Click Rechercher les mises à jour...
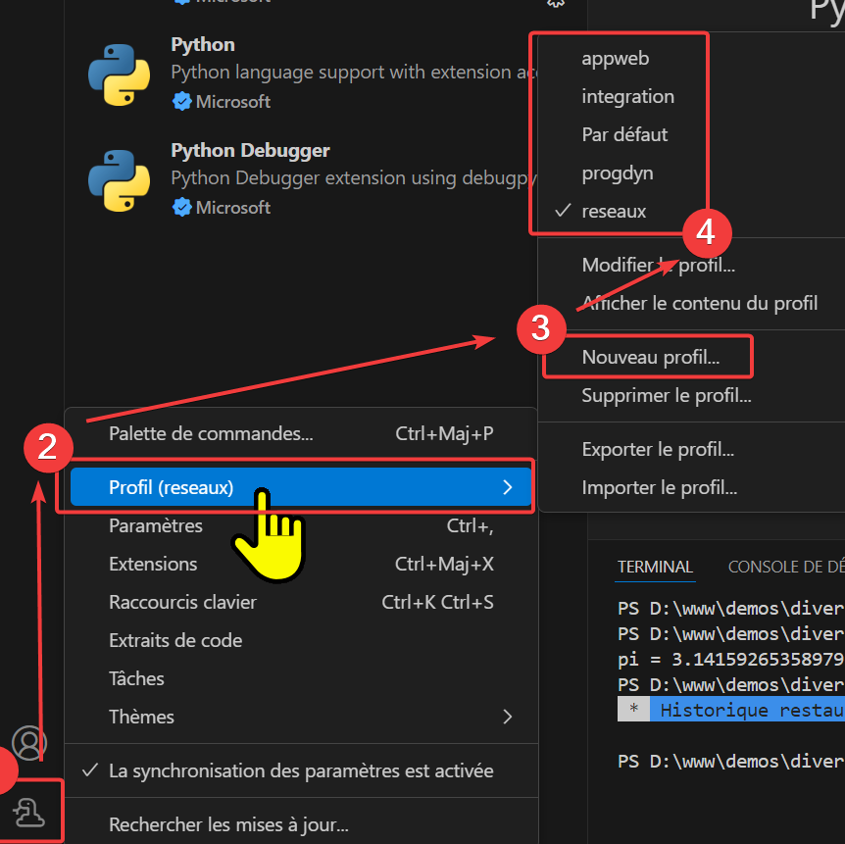The width and height of the screenshot is (845, 844). tap(228, 825)
